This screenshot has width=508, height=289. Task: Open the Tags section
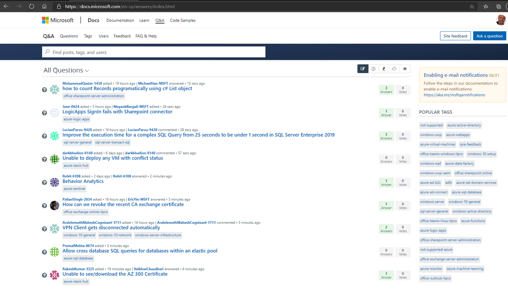88,36
